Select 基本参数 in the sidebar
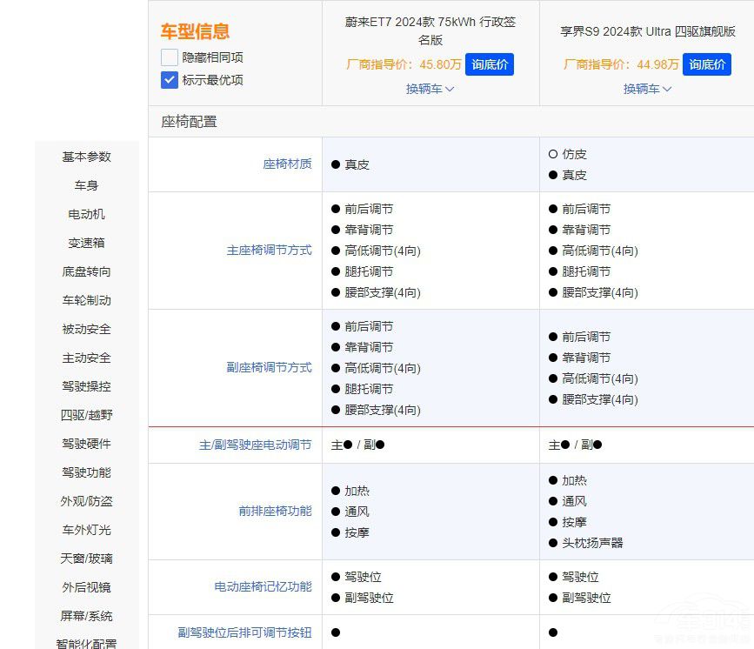The image size is (754, 649). tap(85, 157)
